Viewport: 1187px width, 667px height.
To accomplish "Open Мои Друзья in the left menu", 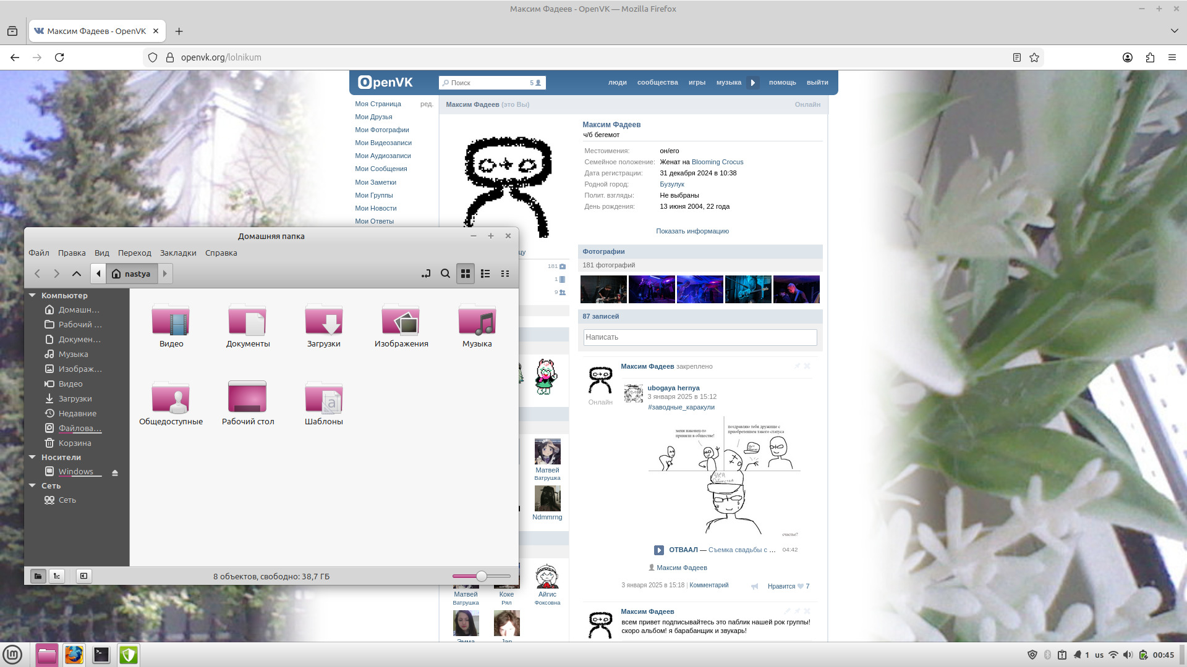I will click(373, 117).
